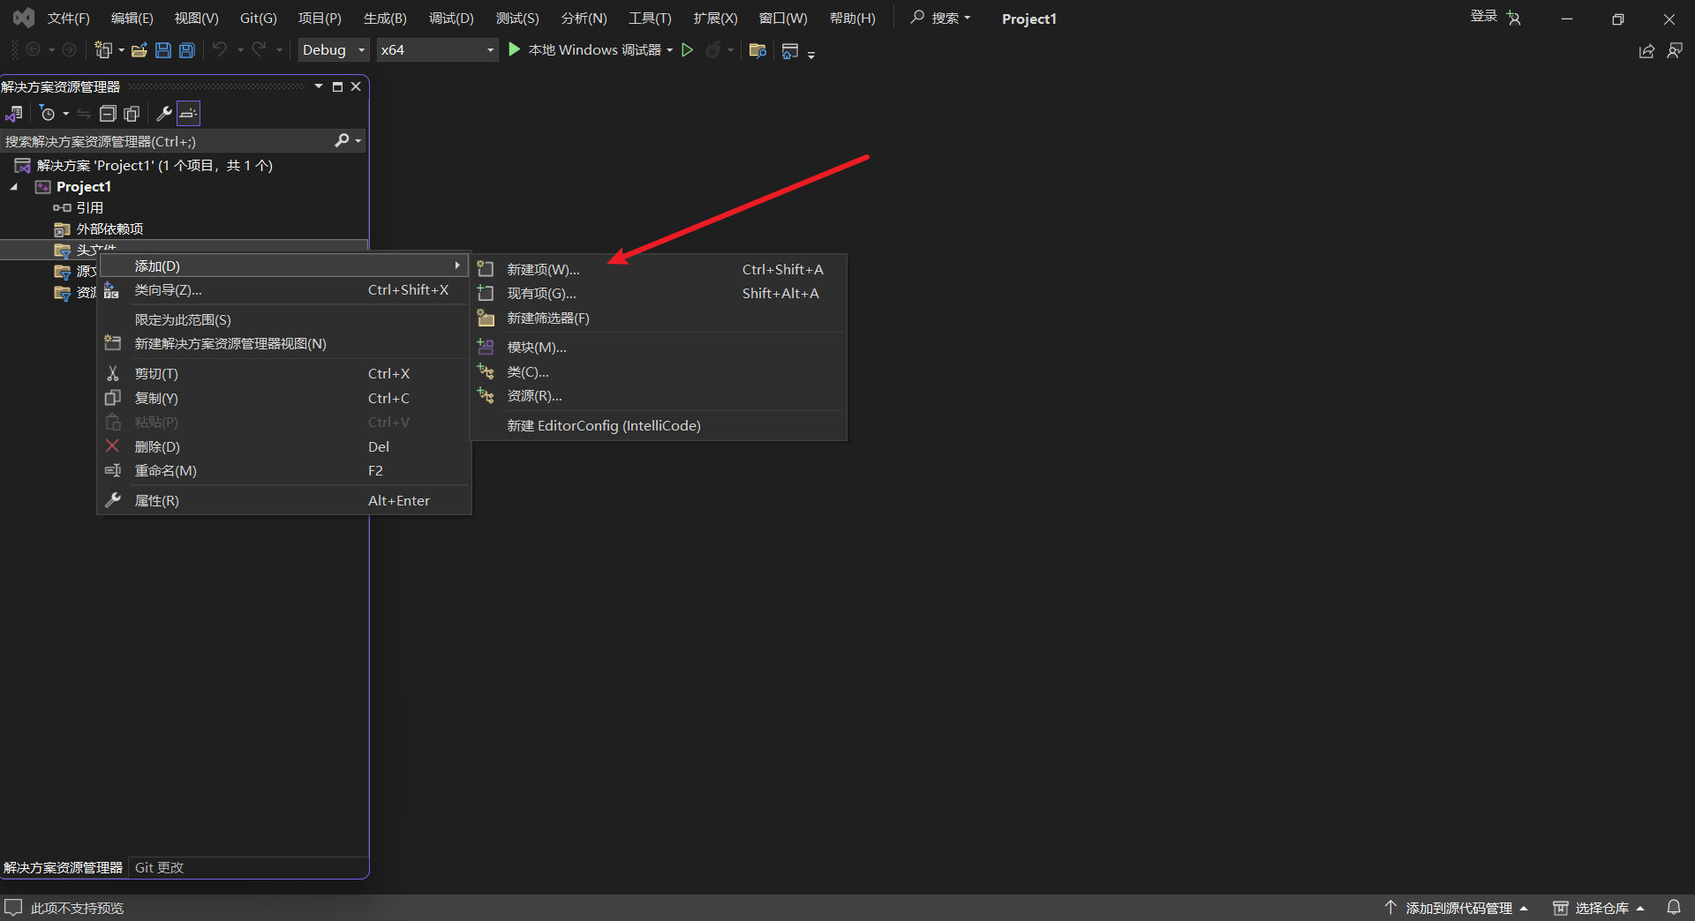Start debugging with green play icon
The image size is (1695, 921).
tap(514, 49)
